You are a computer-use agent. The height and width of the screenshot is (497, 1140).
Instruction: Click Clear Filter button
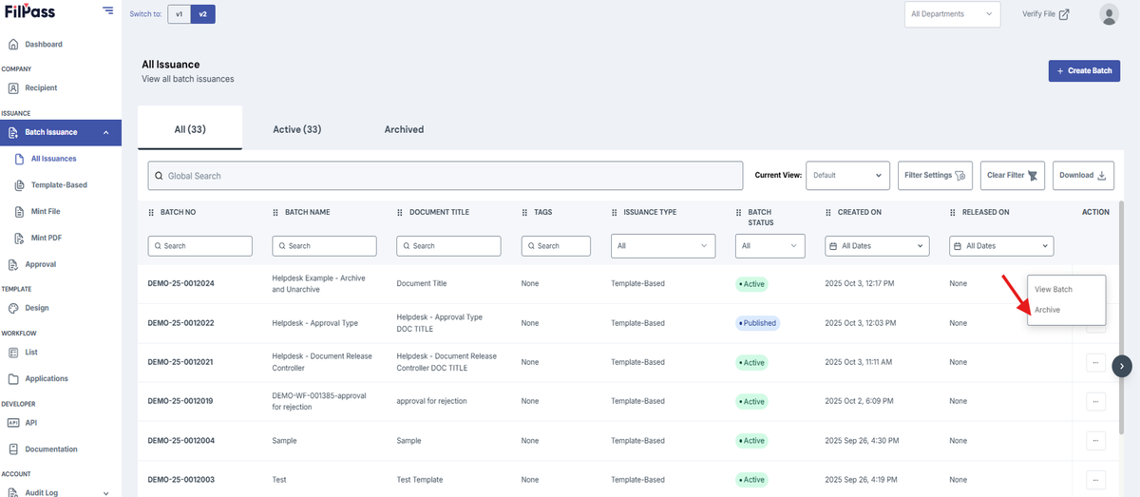point(1013,176)
